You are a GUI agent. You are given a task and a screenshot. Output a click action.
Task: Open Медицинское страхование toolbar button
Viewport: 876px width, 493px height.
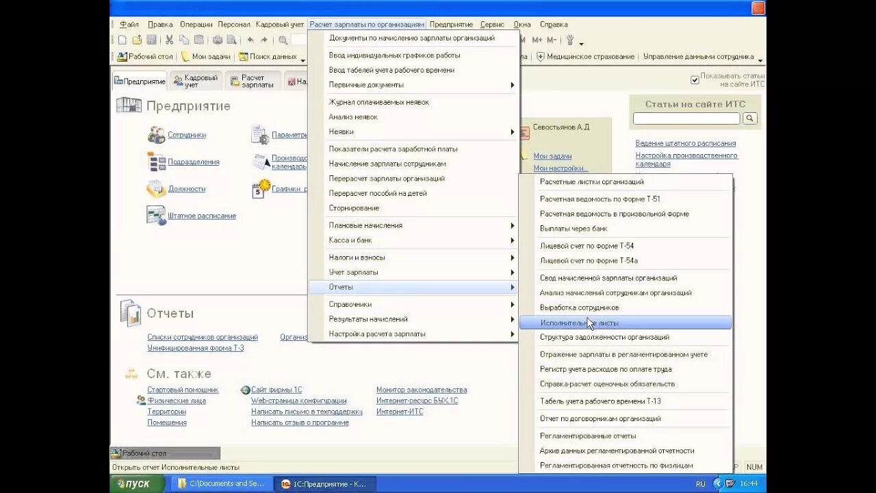pyautogui.click(x=585, y=57)
